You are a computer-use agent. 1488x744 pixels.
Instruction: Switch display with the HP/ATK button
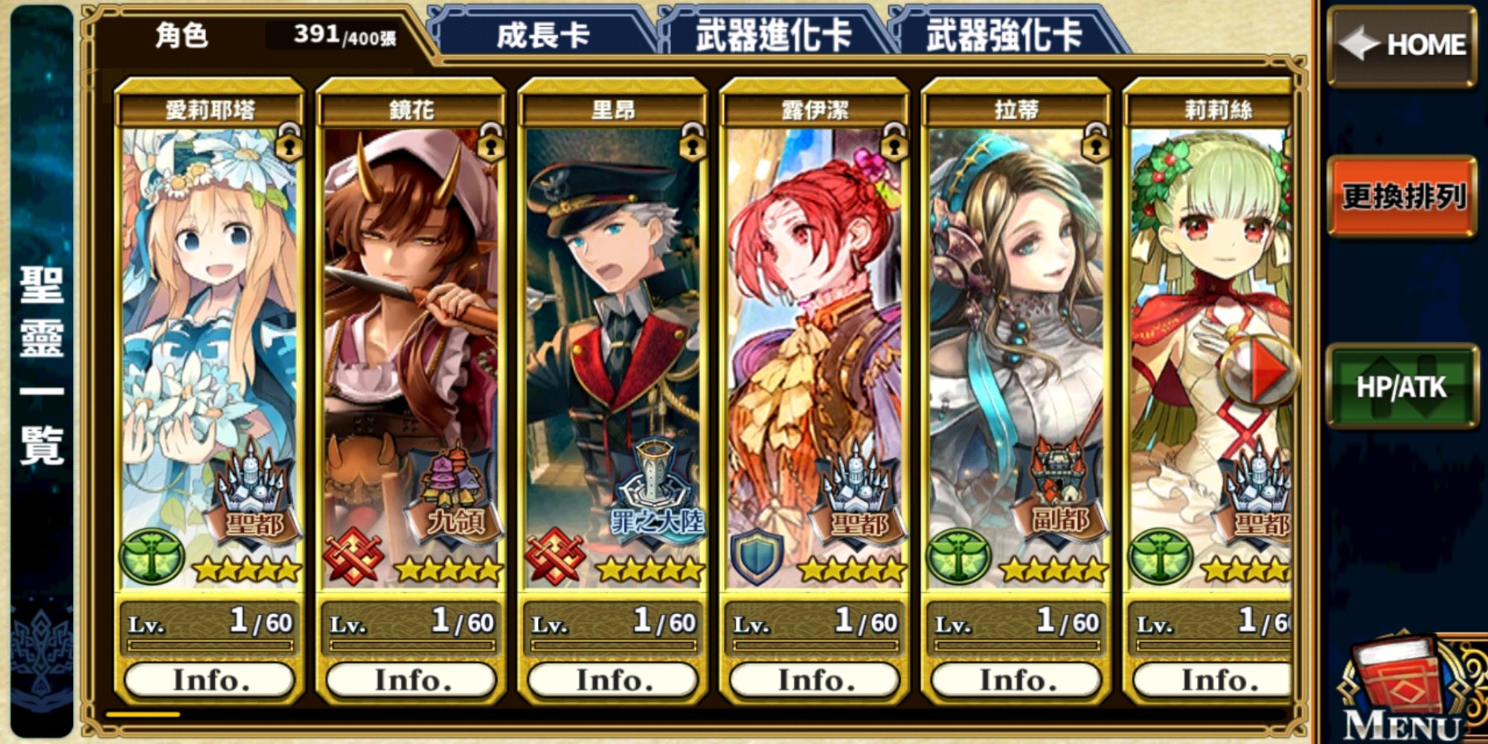tap(1402, 387)
